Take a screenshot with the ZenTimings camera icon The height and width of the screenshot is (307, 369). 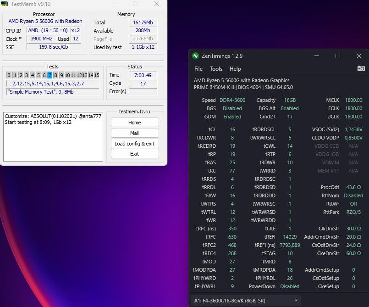(361, 68)
